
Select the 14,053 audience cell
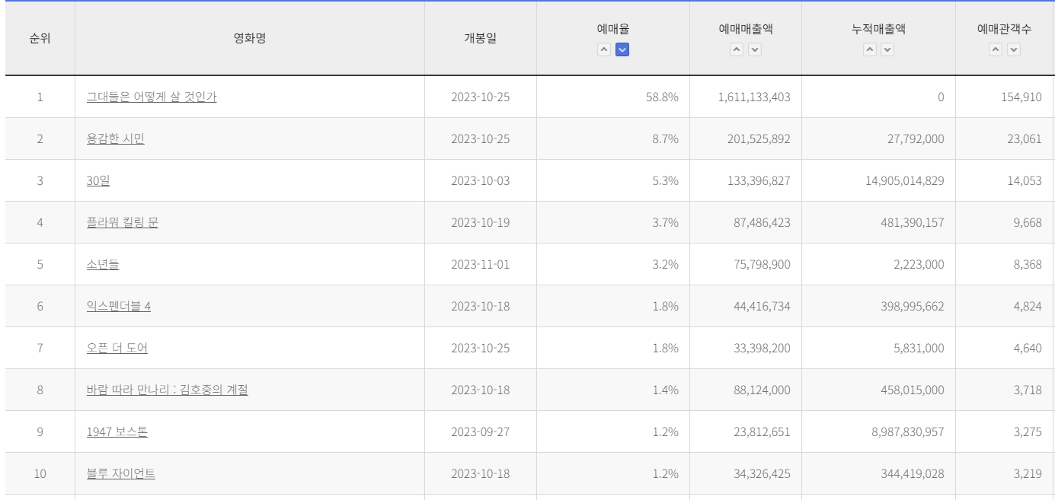[x=1005, y=180]
